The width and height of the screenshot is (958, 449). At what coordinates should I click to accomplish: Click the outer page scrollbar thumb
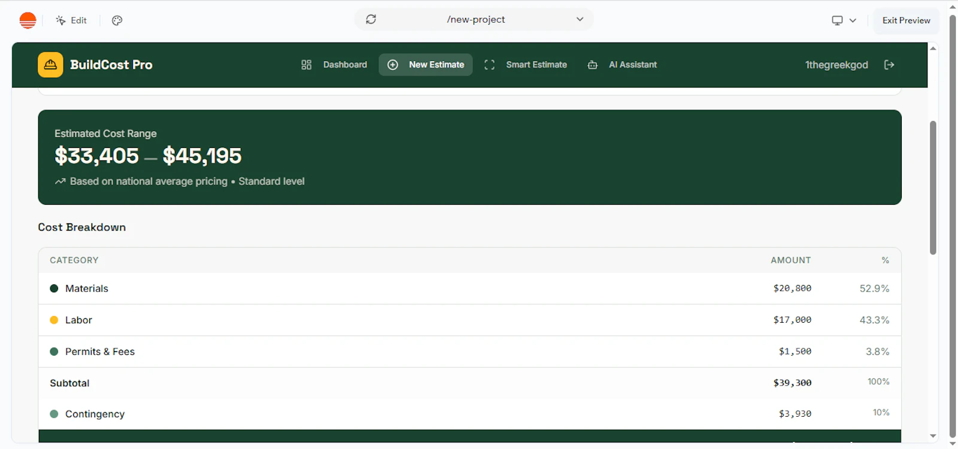953,226
